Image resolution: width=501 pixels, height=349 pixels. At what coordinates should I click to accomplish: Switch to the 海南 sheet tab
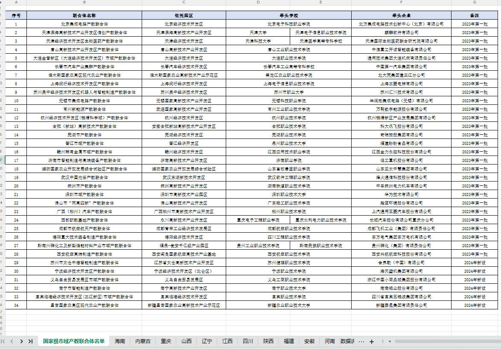point(120,341)
